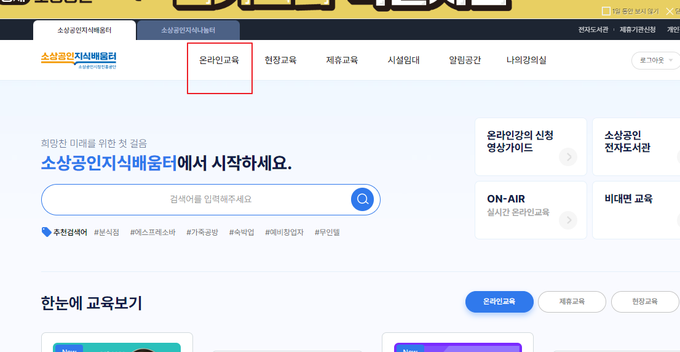Open the 현장교육 main menu
This screenshot has height=352, width=680.
[x=280, y=60]
